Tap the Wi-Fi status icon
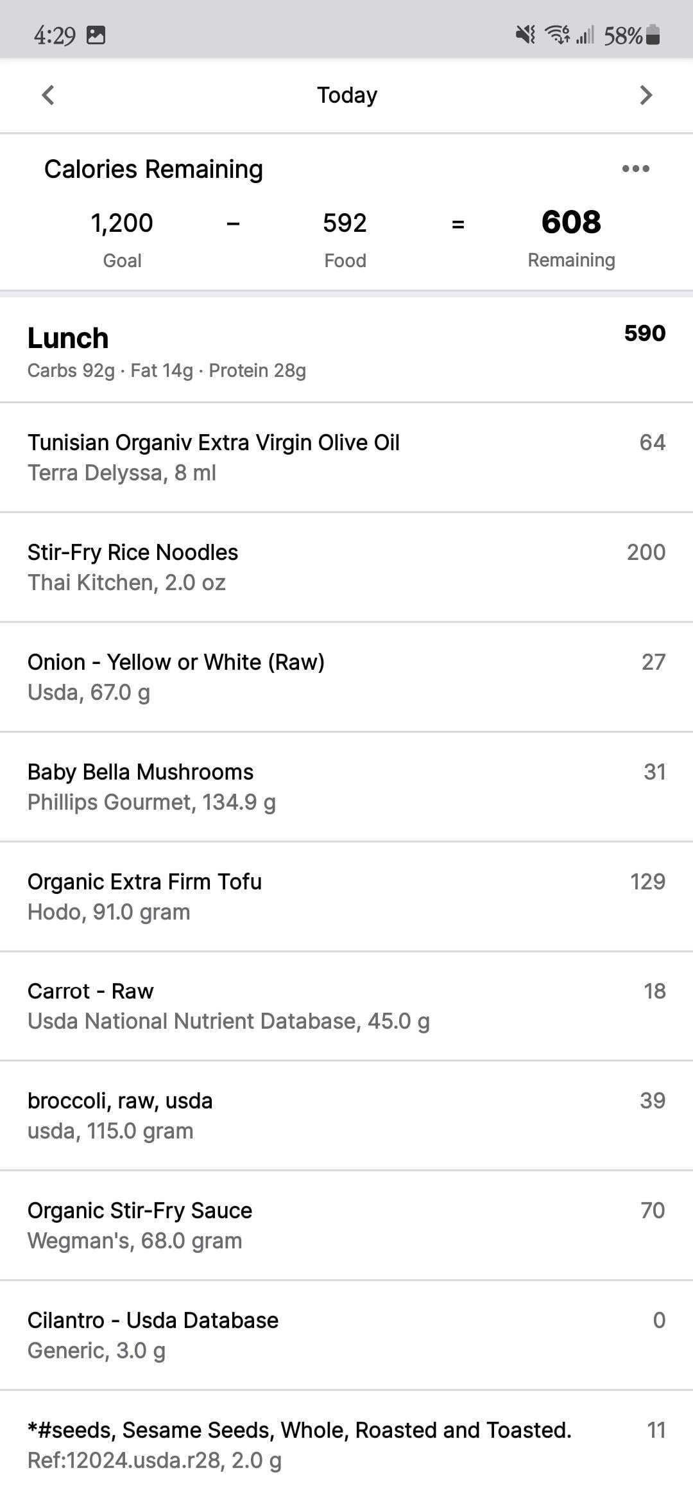Screen dimensions: 693x1495 coord(557,35)
